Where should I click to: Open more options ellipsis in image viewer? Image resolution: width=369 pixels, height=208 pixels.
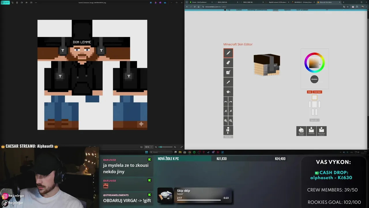coord(36,3)
